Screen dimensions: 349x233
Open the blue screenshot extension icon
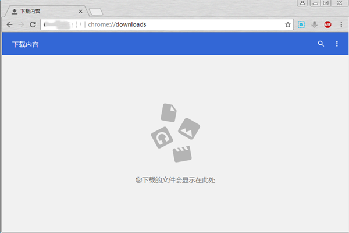click(x=301, y=24)
